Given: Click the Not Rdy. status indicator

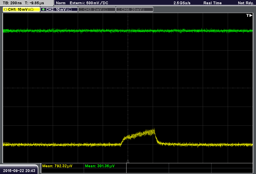Looking at the screenshot, I should 246,3.
